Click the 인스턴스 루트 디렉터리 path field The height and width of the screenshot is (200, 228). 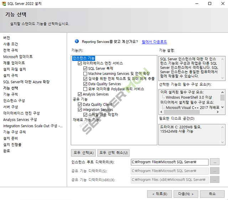(x=170, y=162)
